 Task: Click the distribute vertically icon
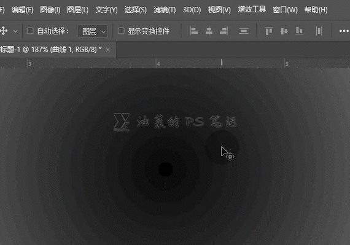(244, 31)
